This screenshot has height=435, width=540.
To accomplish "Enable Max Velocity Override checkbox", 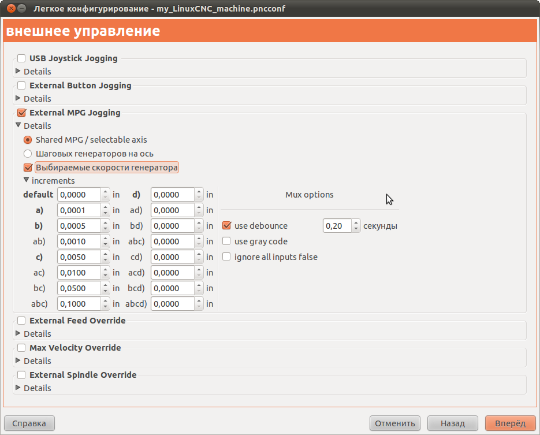I will click(21, 348).
